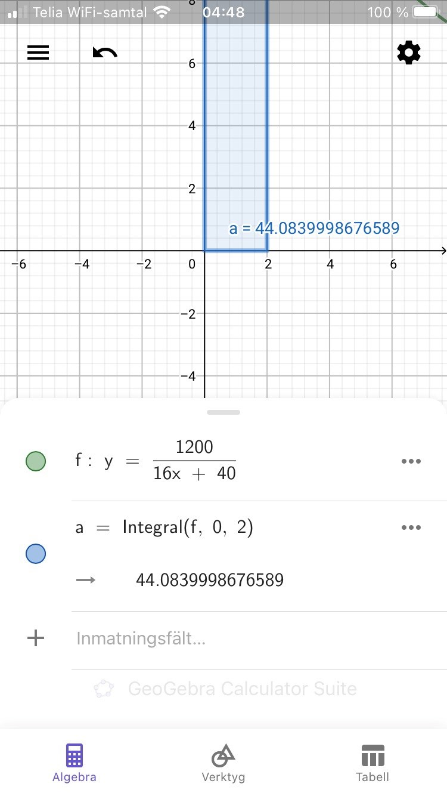
Task: Tap the Verktyg shapes icon
Action: (x=223, y=755)
